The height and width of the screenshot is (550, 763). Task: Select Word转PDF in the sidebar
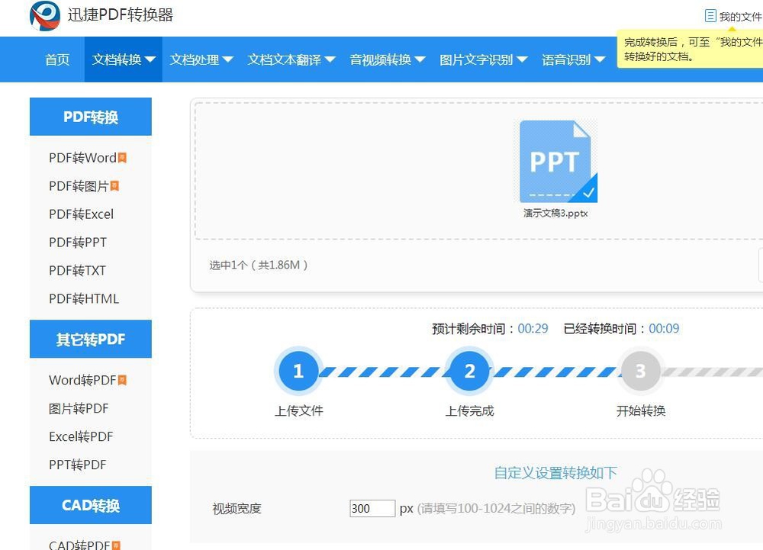tap(76, 380)
